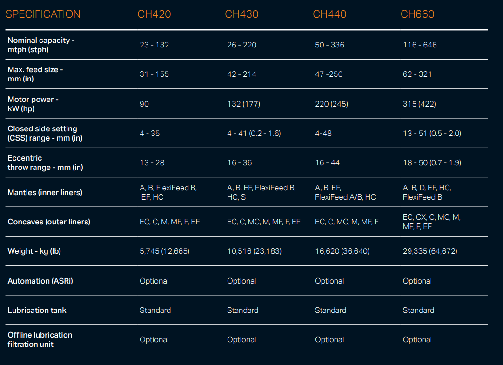Select the Closed side setting row label
The width and height of the screenshot is (503, 365).
45,133
